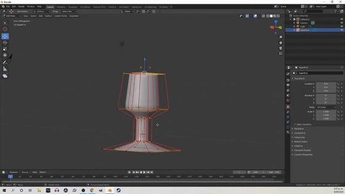
Task: Open the Help menu
Action: pyautogui.click(x=39, y=6)
